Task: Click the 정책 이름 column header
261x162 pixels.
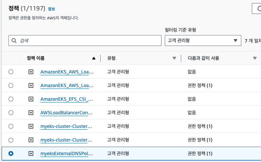Action: pyautogui.click(x=36, y=58)
